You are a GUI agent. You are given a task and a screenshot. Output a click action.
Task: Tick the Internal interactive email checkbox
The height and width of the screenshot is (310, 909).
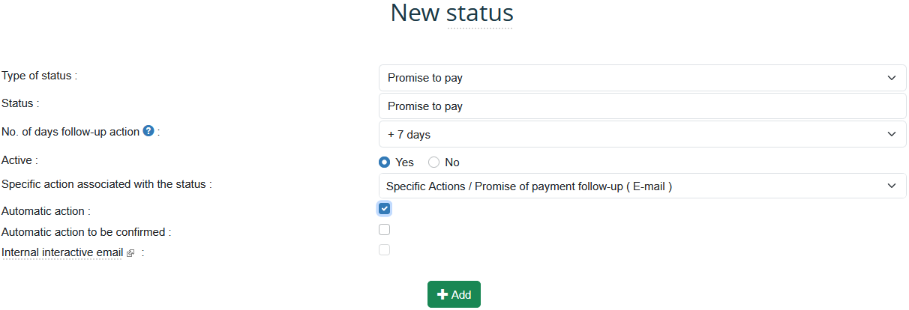click(x=385, y=250)
